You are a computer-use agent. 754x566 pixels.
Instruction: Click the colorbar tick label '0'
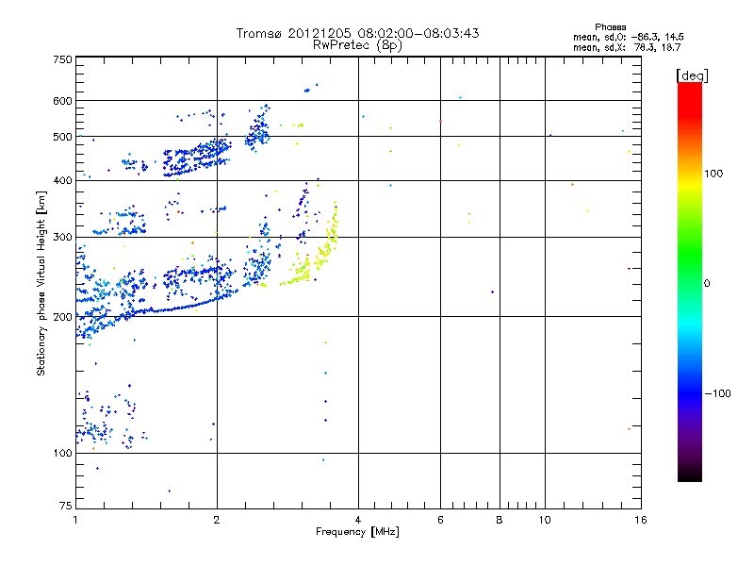[x=707, y=284]
